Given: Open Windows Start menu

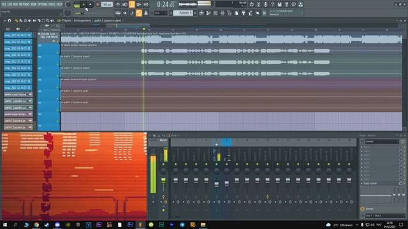Looking at the screenshot, I should click(x=5, y=225).
